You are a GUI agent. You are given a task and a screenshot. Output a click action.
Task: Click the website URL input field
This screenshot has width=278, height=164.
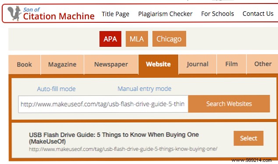pos(103,104)
